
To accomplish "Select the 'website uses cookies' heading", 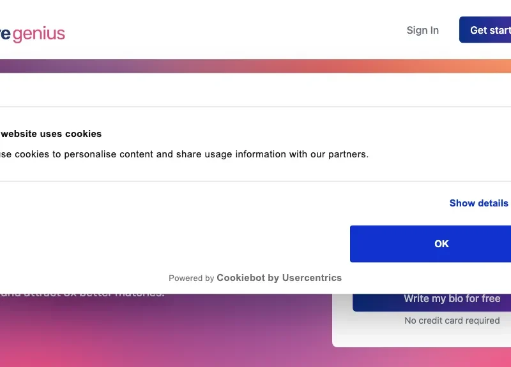I will (x=51, y=134).
